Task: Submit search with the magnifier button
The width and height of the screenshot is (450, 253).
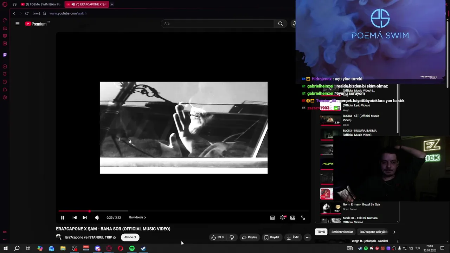Action: [280, 24]
